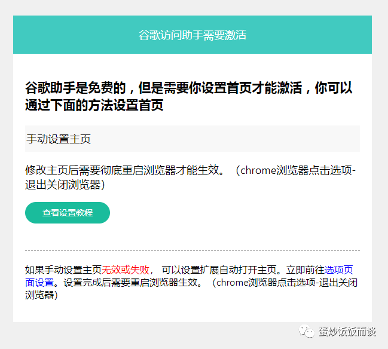Click the red 无效或失败 text

point(126,270)
